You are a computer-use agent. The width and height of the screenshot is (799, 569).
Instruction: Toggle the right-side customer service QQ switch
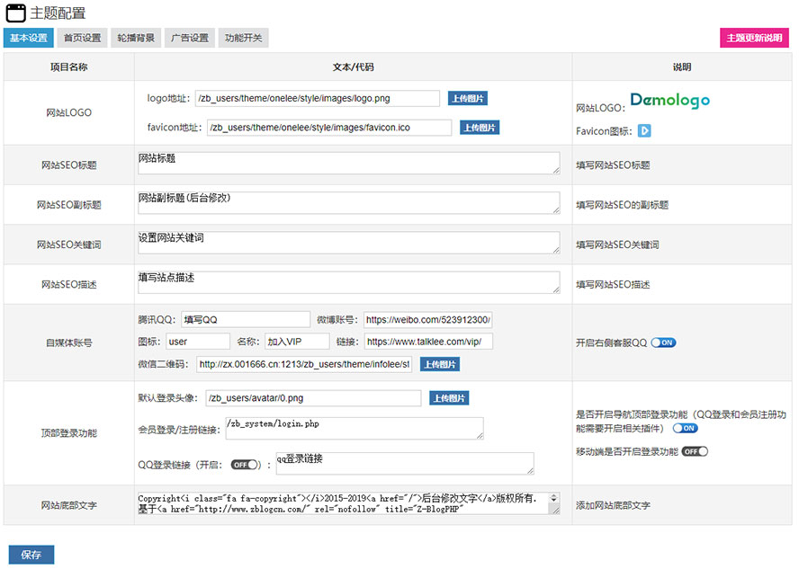tap(663, 342)
